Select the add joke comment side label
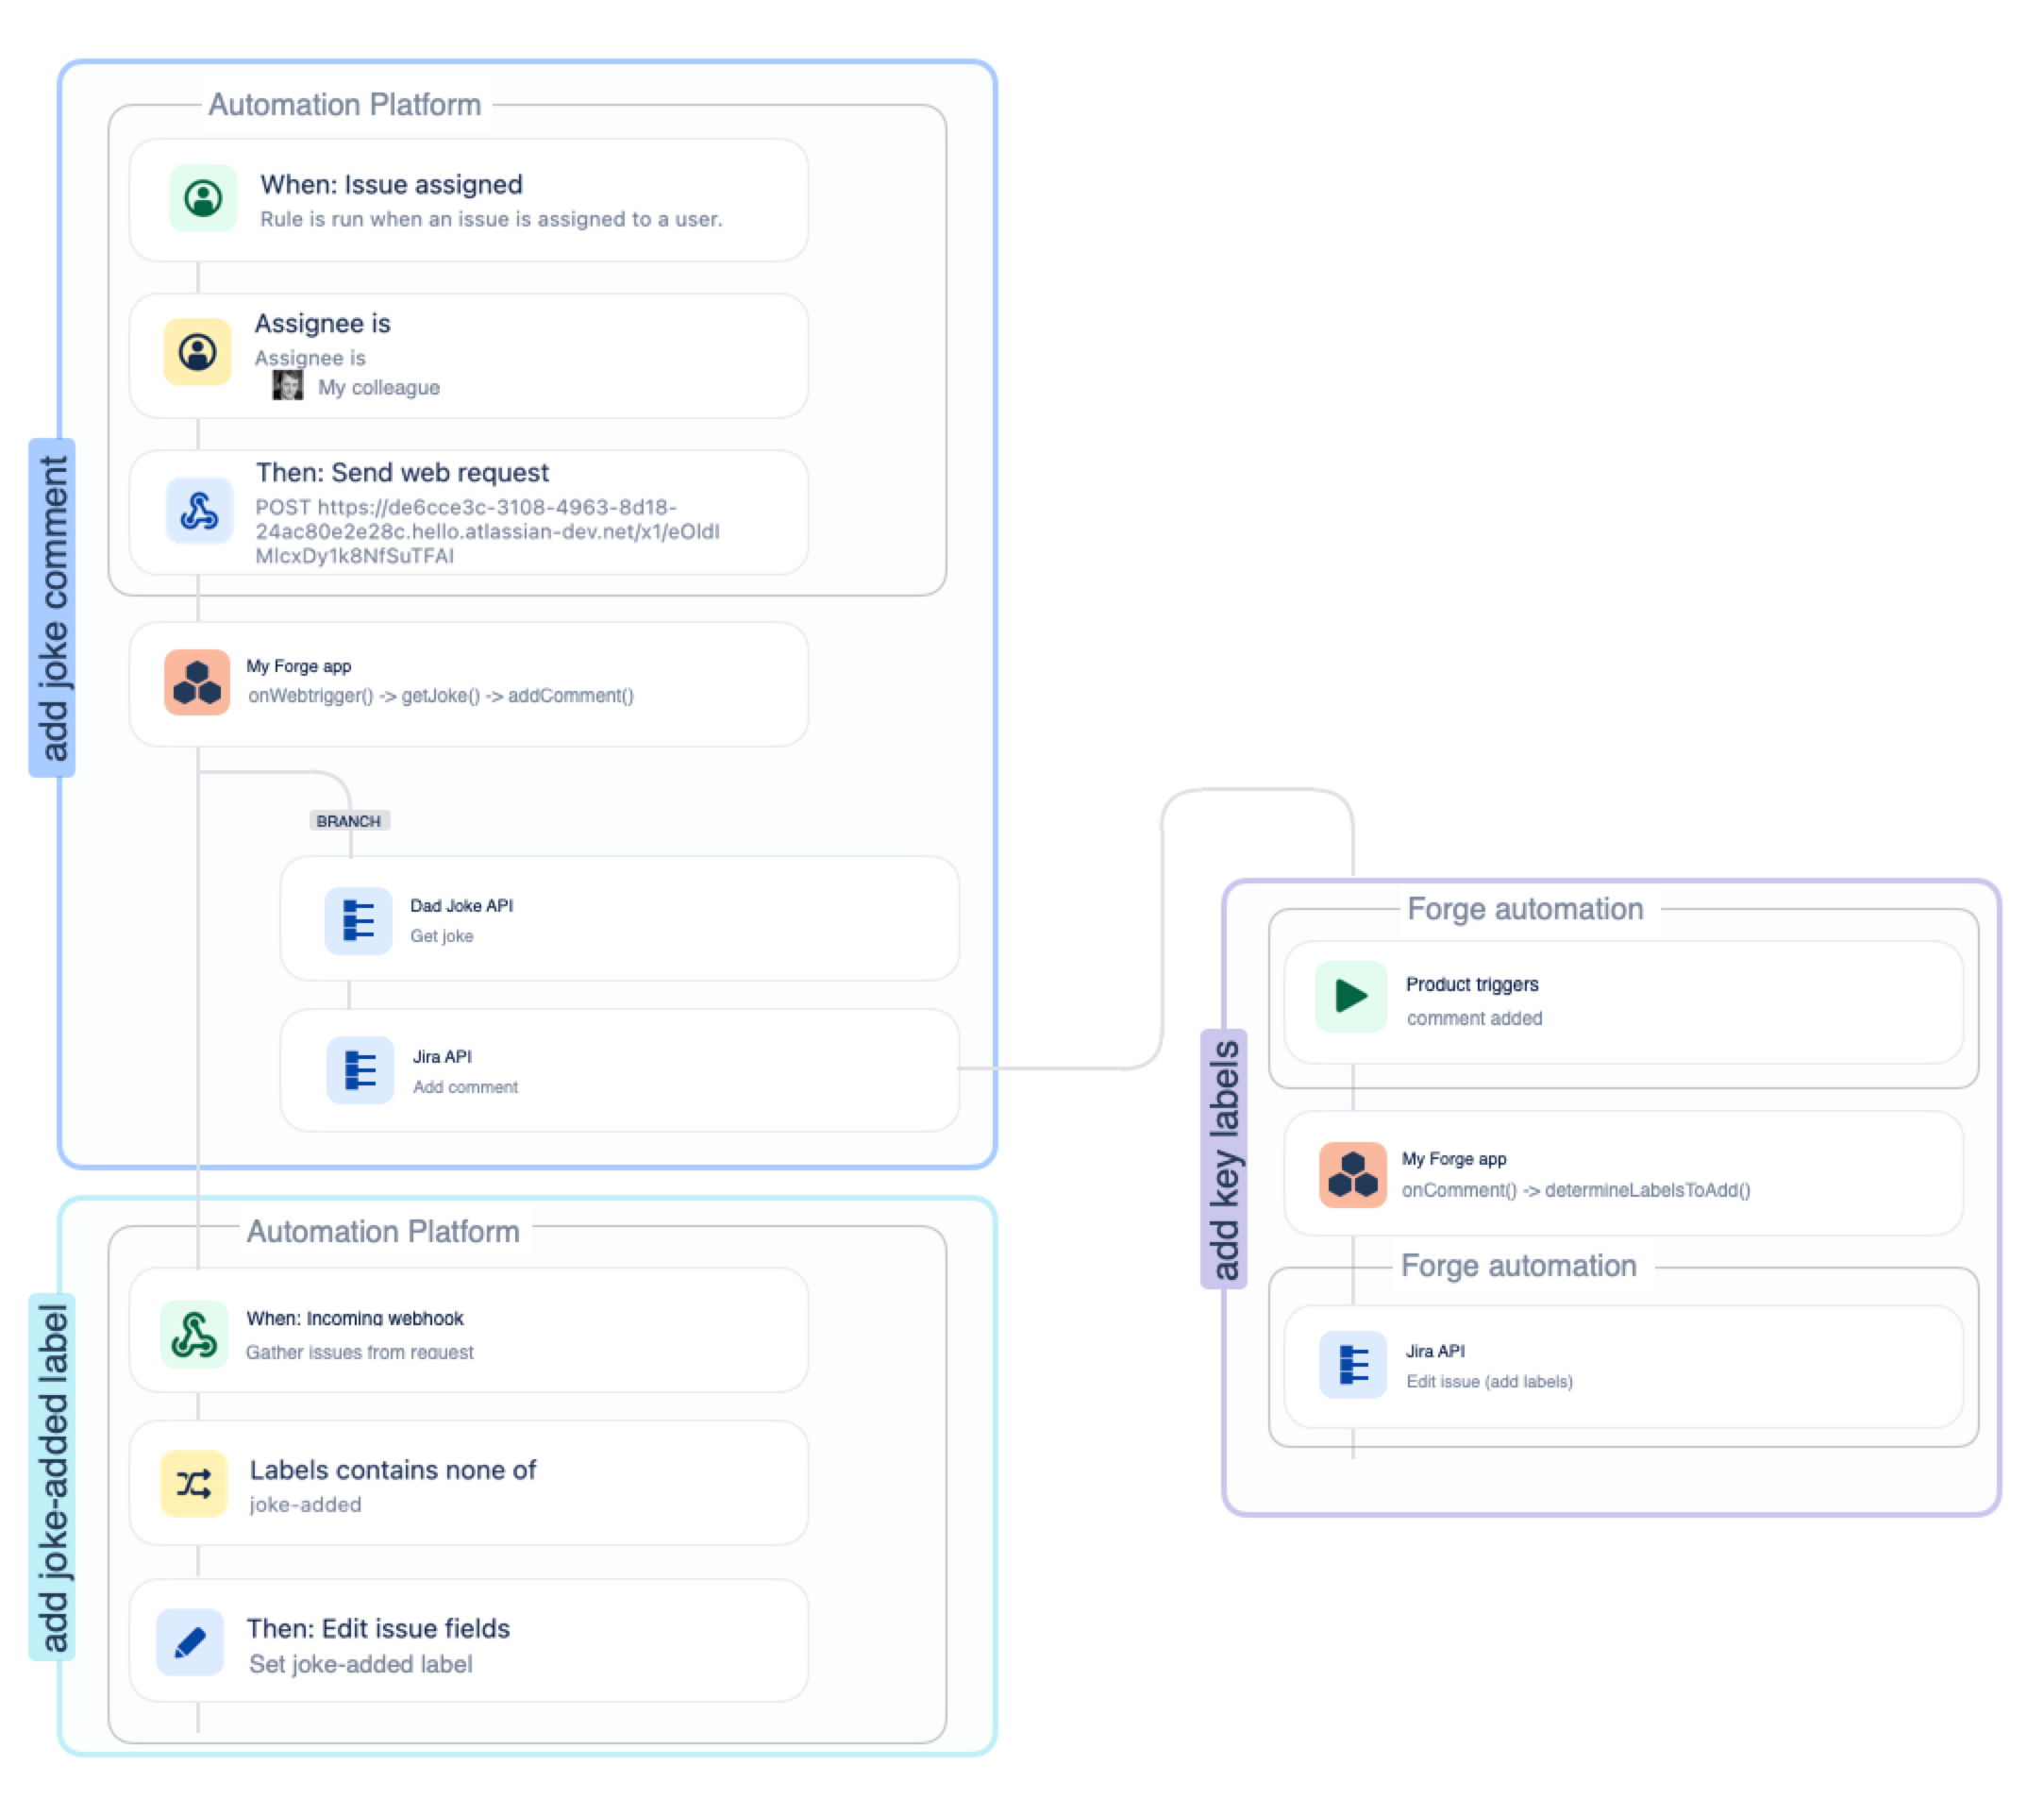Viewport: 2044px width, 1799px height. click(52, 607)
